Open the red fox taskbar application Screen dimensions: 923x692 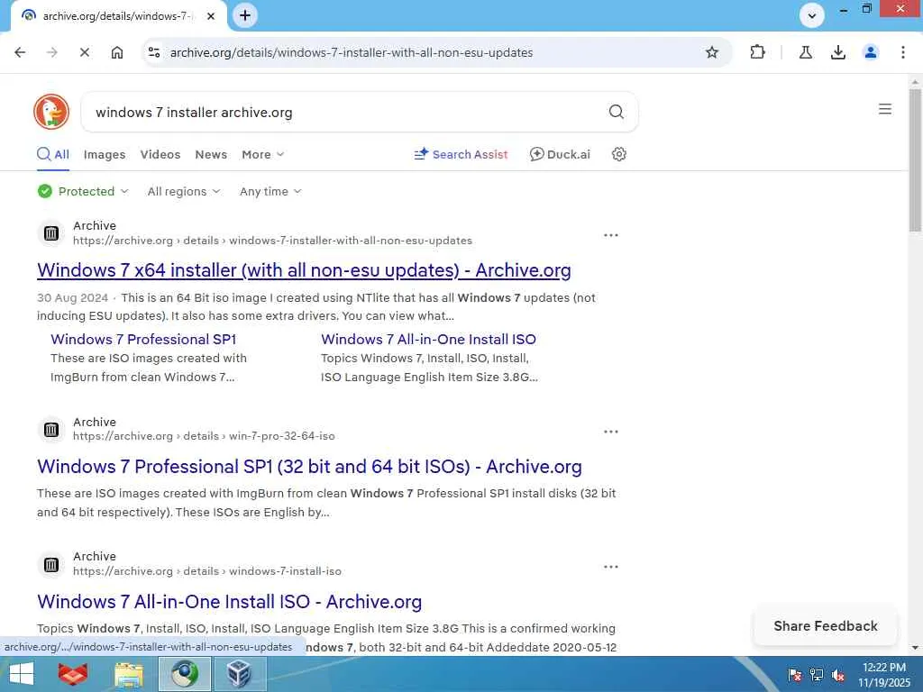click(73, 674)
